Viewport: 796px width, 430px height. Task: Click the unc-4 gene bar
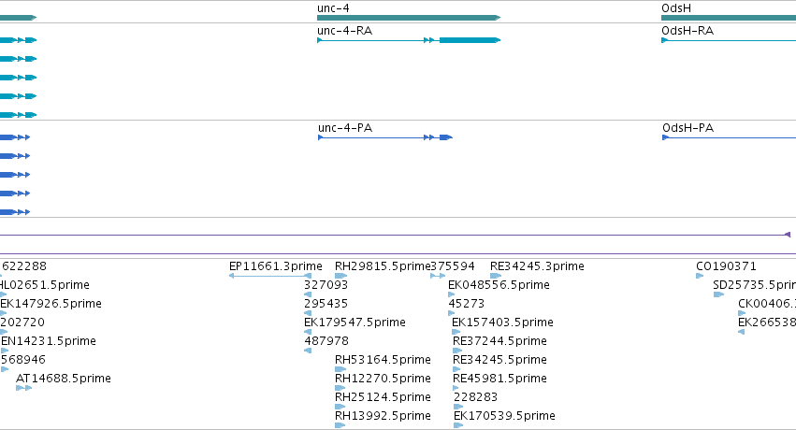point(409,18)
